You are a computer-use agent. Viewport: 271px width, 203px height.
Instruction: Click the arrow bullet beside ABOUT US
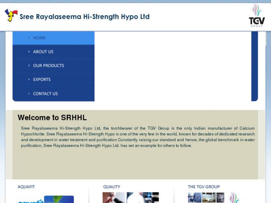click(29, 51)
